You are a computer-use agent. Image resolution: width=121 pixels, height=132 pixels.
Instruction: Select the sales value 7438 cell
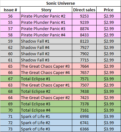click(x=84, y=91)
